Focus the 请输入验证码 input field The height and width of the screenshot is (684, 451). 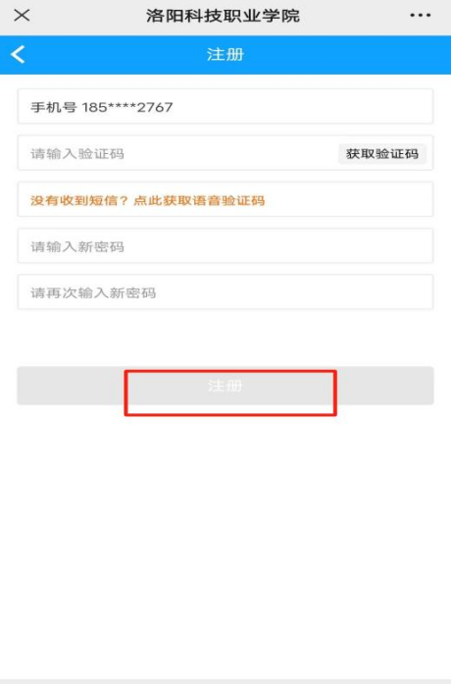(x=178, y=153)
